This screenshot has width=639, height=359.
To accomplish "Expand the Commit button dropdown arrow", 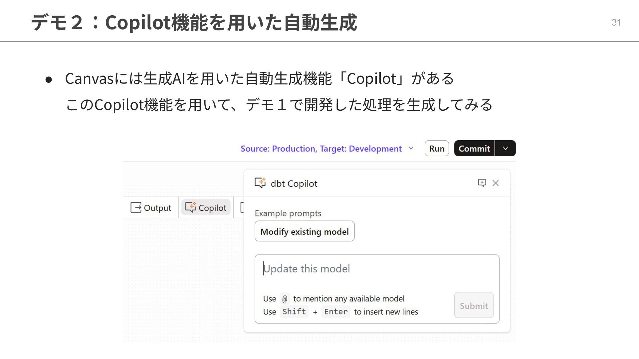I will click(x=505, y=148).
